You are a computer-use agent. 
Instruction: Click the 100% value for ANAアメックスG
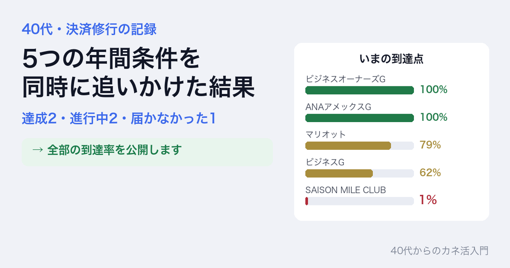coord(433,117)
